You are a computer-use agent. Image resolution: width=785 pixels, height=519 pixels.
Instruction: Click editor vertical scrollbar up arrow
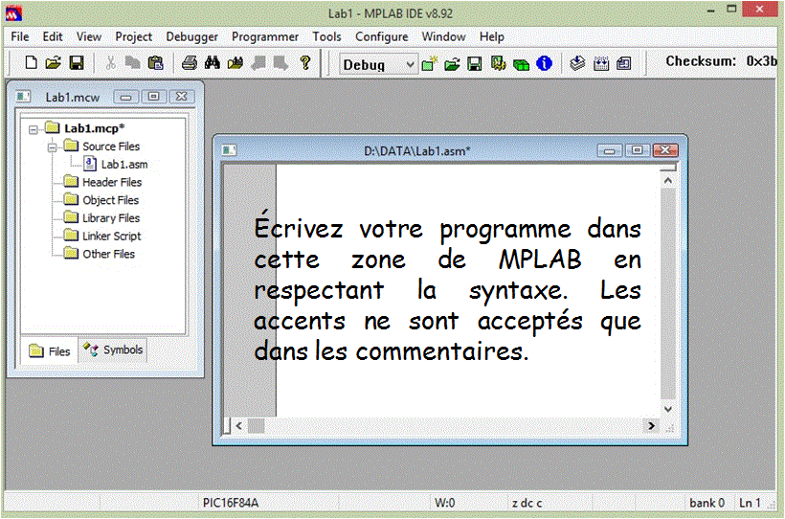click(x=668, y=180)
